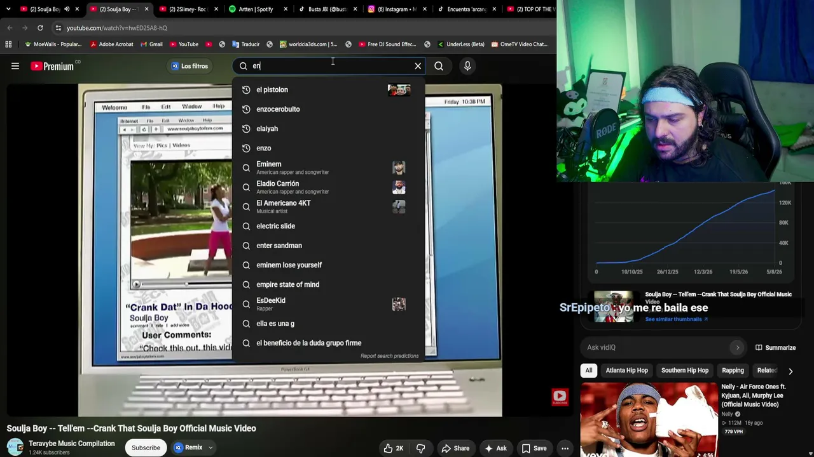814x457 pixels.
Task: Clear the search box text
Action: [x=418, y=66]
